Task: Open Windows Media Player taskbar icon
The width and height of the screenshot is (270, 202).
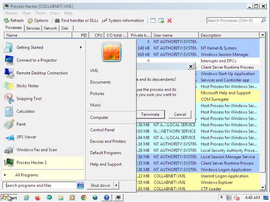Action: (x=72, y=198)
